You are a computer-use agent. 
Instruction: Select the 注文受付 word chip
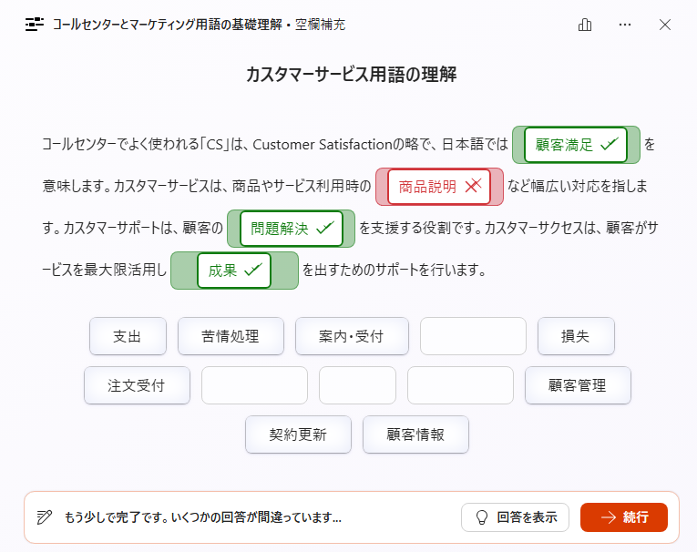[x=137, y=385]
